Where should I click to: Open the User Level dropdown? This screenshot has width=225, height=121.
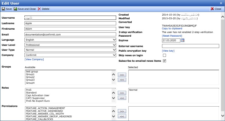click(70, 45)
